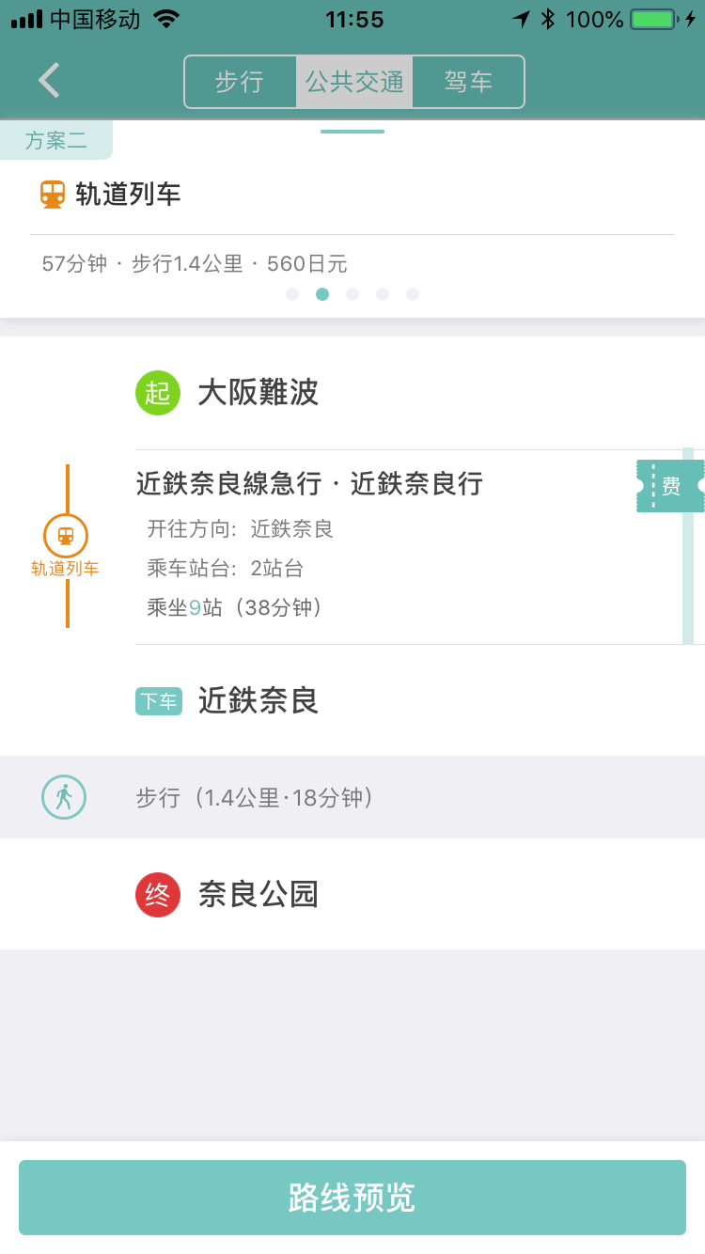705x1254 pixels.
Task: Open the 费 fare ticket icon
Action: point(669,486)
